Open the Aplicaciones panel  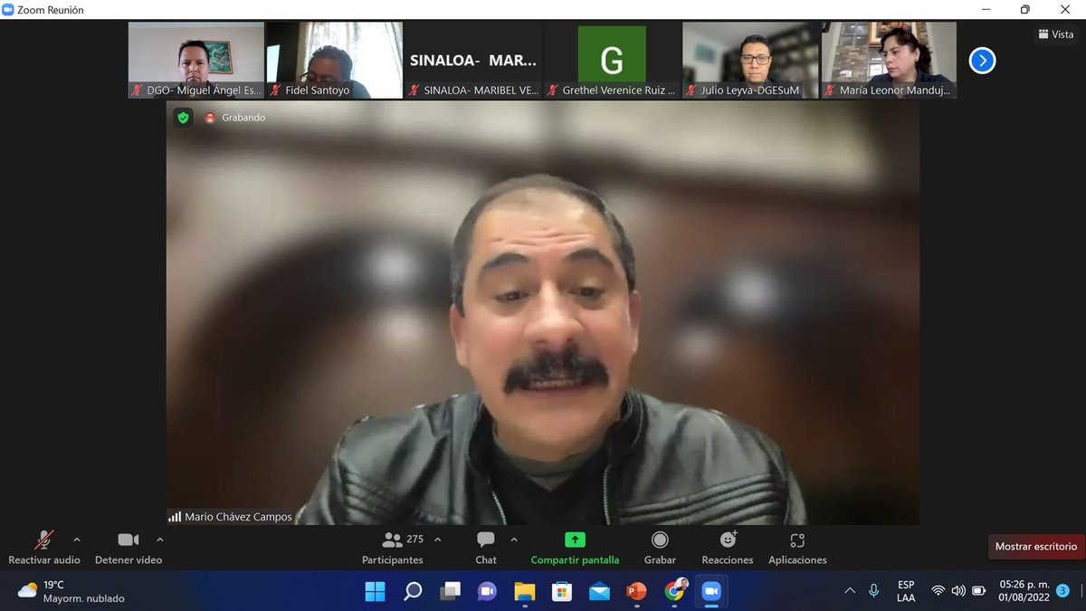[797, 548]
